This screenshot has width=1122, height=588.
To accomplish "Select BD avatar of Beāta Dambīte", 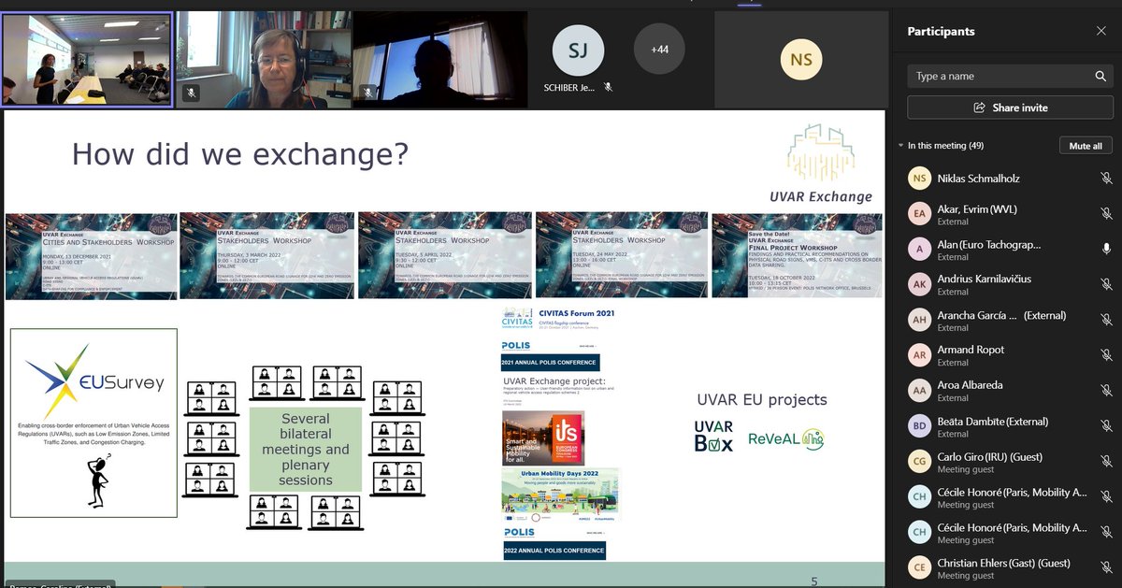I will [920, 426].
